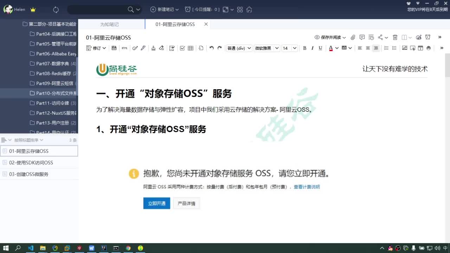The width and height of the screenshot is (450, 253).
Task: Open Chrome from the taskbar
Action: pos(128,248)
